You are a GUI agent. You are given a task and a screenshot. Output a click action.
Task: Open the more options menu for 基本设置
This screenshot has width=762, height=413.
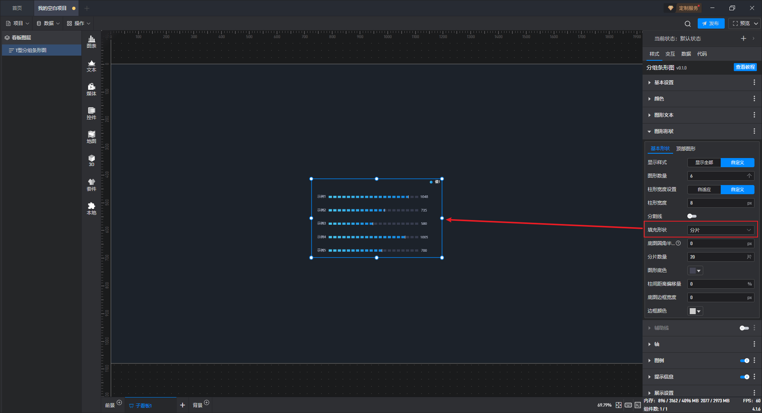(754, 83)
